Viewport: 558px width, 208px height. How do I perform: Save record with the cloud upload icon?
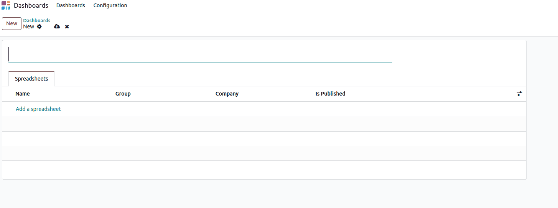point(57,26)
